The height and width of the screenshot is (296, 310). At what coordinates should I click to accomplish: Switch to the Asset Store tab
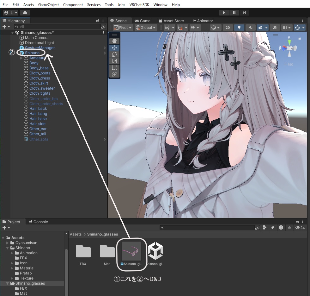171,21
